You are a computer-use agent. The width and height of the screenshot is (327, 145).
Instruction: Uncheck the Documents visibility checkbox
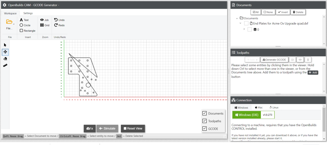click(x=204, y=113)
